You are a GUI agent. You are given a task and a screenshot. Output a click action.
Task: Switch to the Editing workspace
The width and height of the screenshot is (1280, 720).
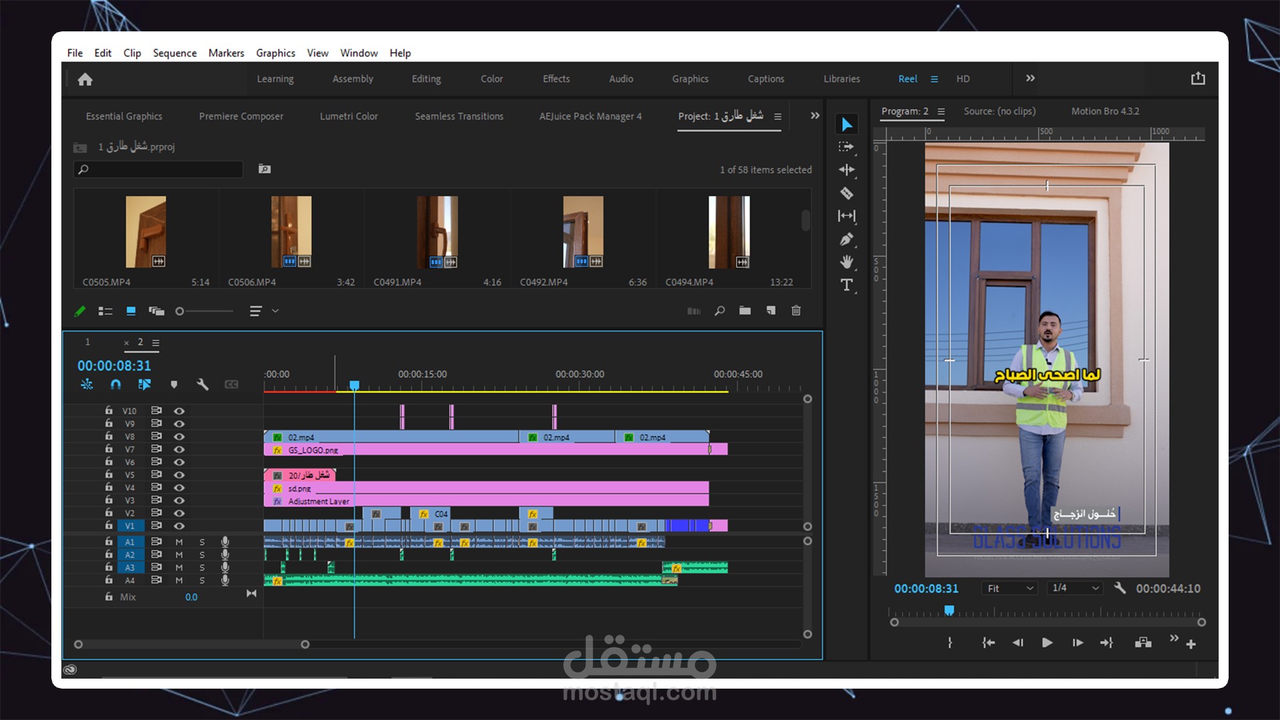click(426, 79)
